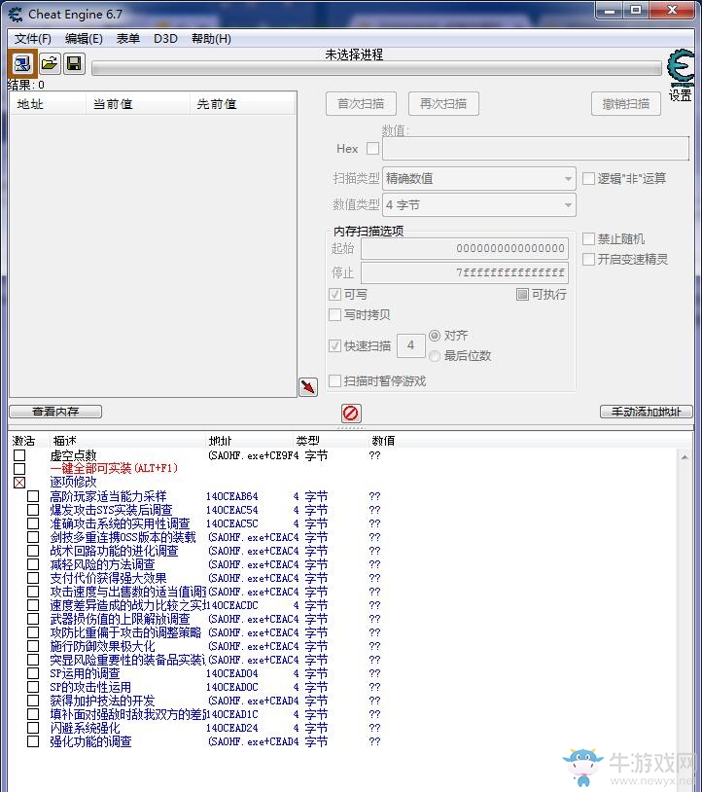Screen dimensions: 702x792
Task: Open the 扫描类型 dropdown
Action: [479, 178]
